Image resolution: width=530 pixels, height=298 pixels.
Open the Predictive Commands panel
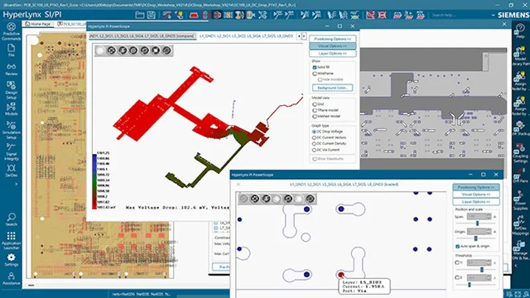[x=11, y=31]
